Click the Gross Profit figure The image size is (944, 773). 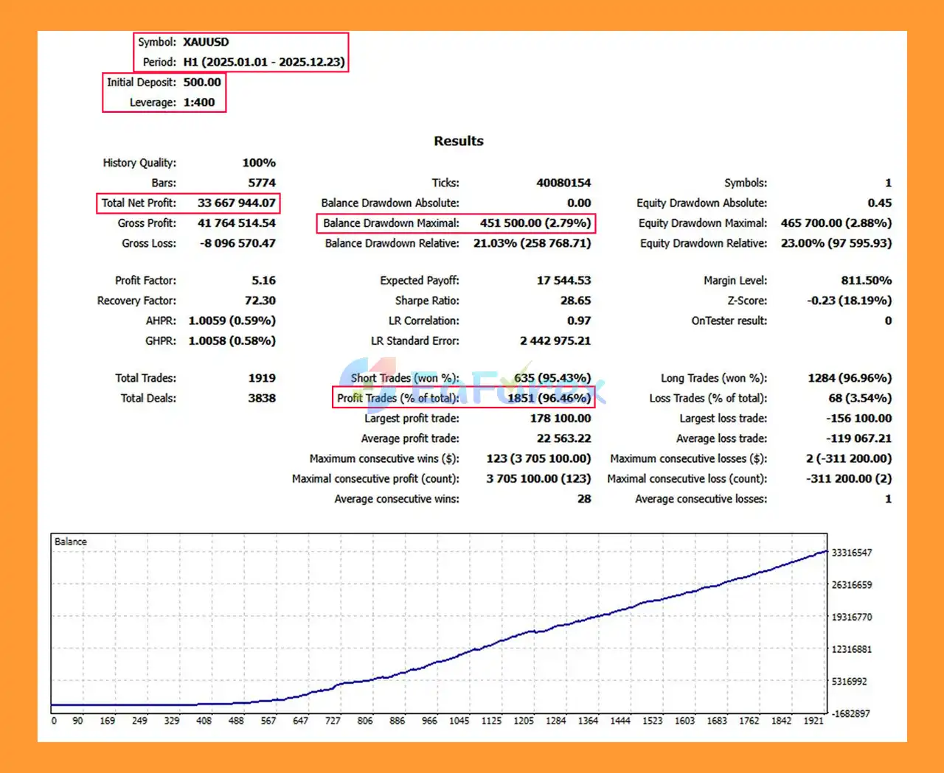pos(236,223)
